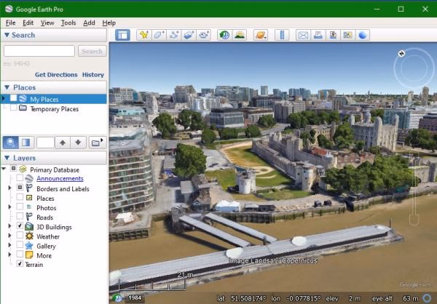The image size is (437, 304).
Task: Click the magnifier search-places button
Action: 11,143
